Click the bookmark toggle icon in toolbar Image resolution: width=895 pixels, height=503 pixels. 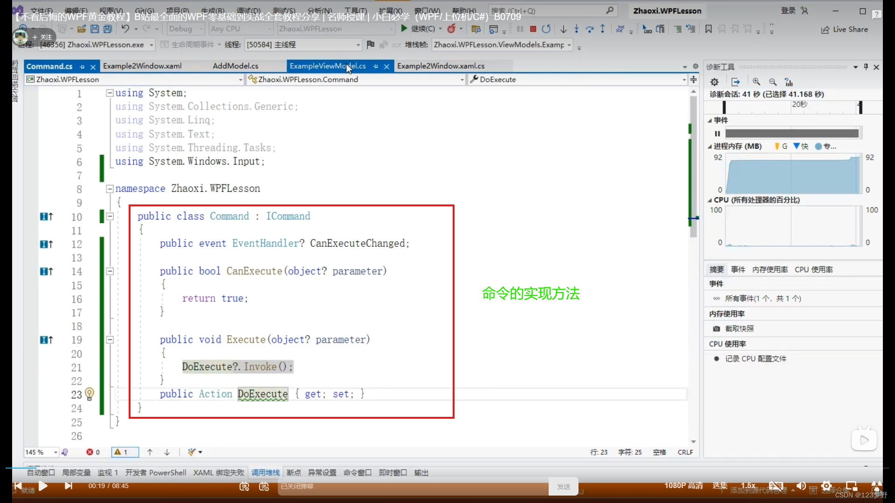point(708,29)
